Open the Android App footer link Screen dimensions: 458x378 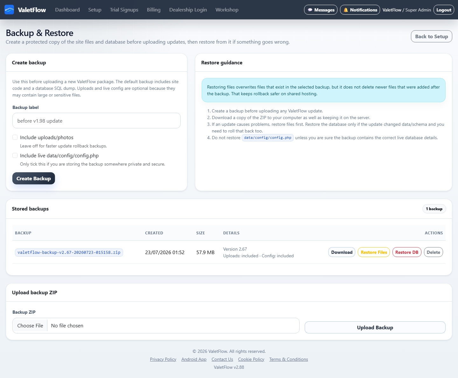pyautogui.click(x=194, y=359)
